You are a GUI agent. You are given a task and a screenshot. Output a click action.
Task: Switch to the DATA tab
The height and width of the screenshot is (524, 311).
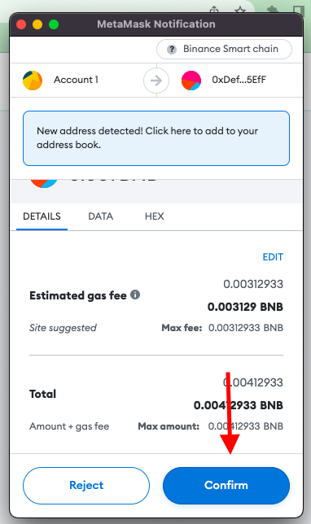click(101, 216)
